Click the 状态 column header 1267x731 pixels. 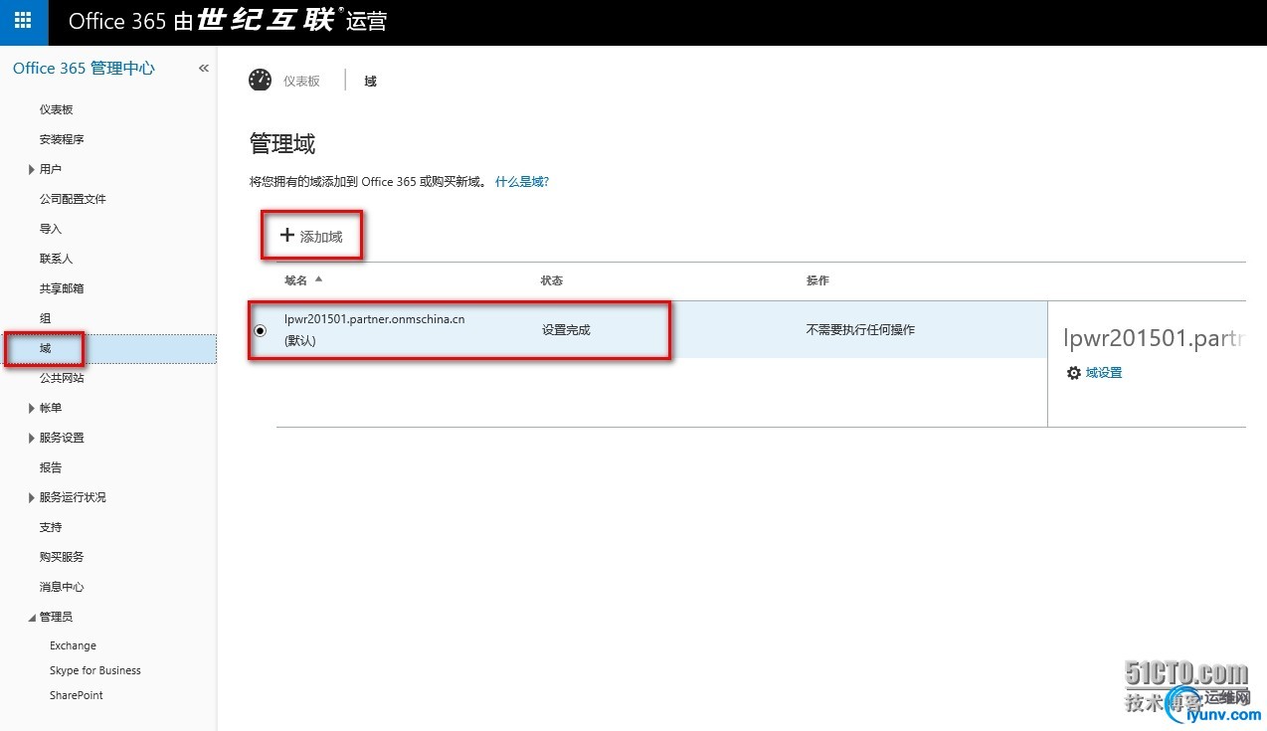tap(552, 280)
